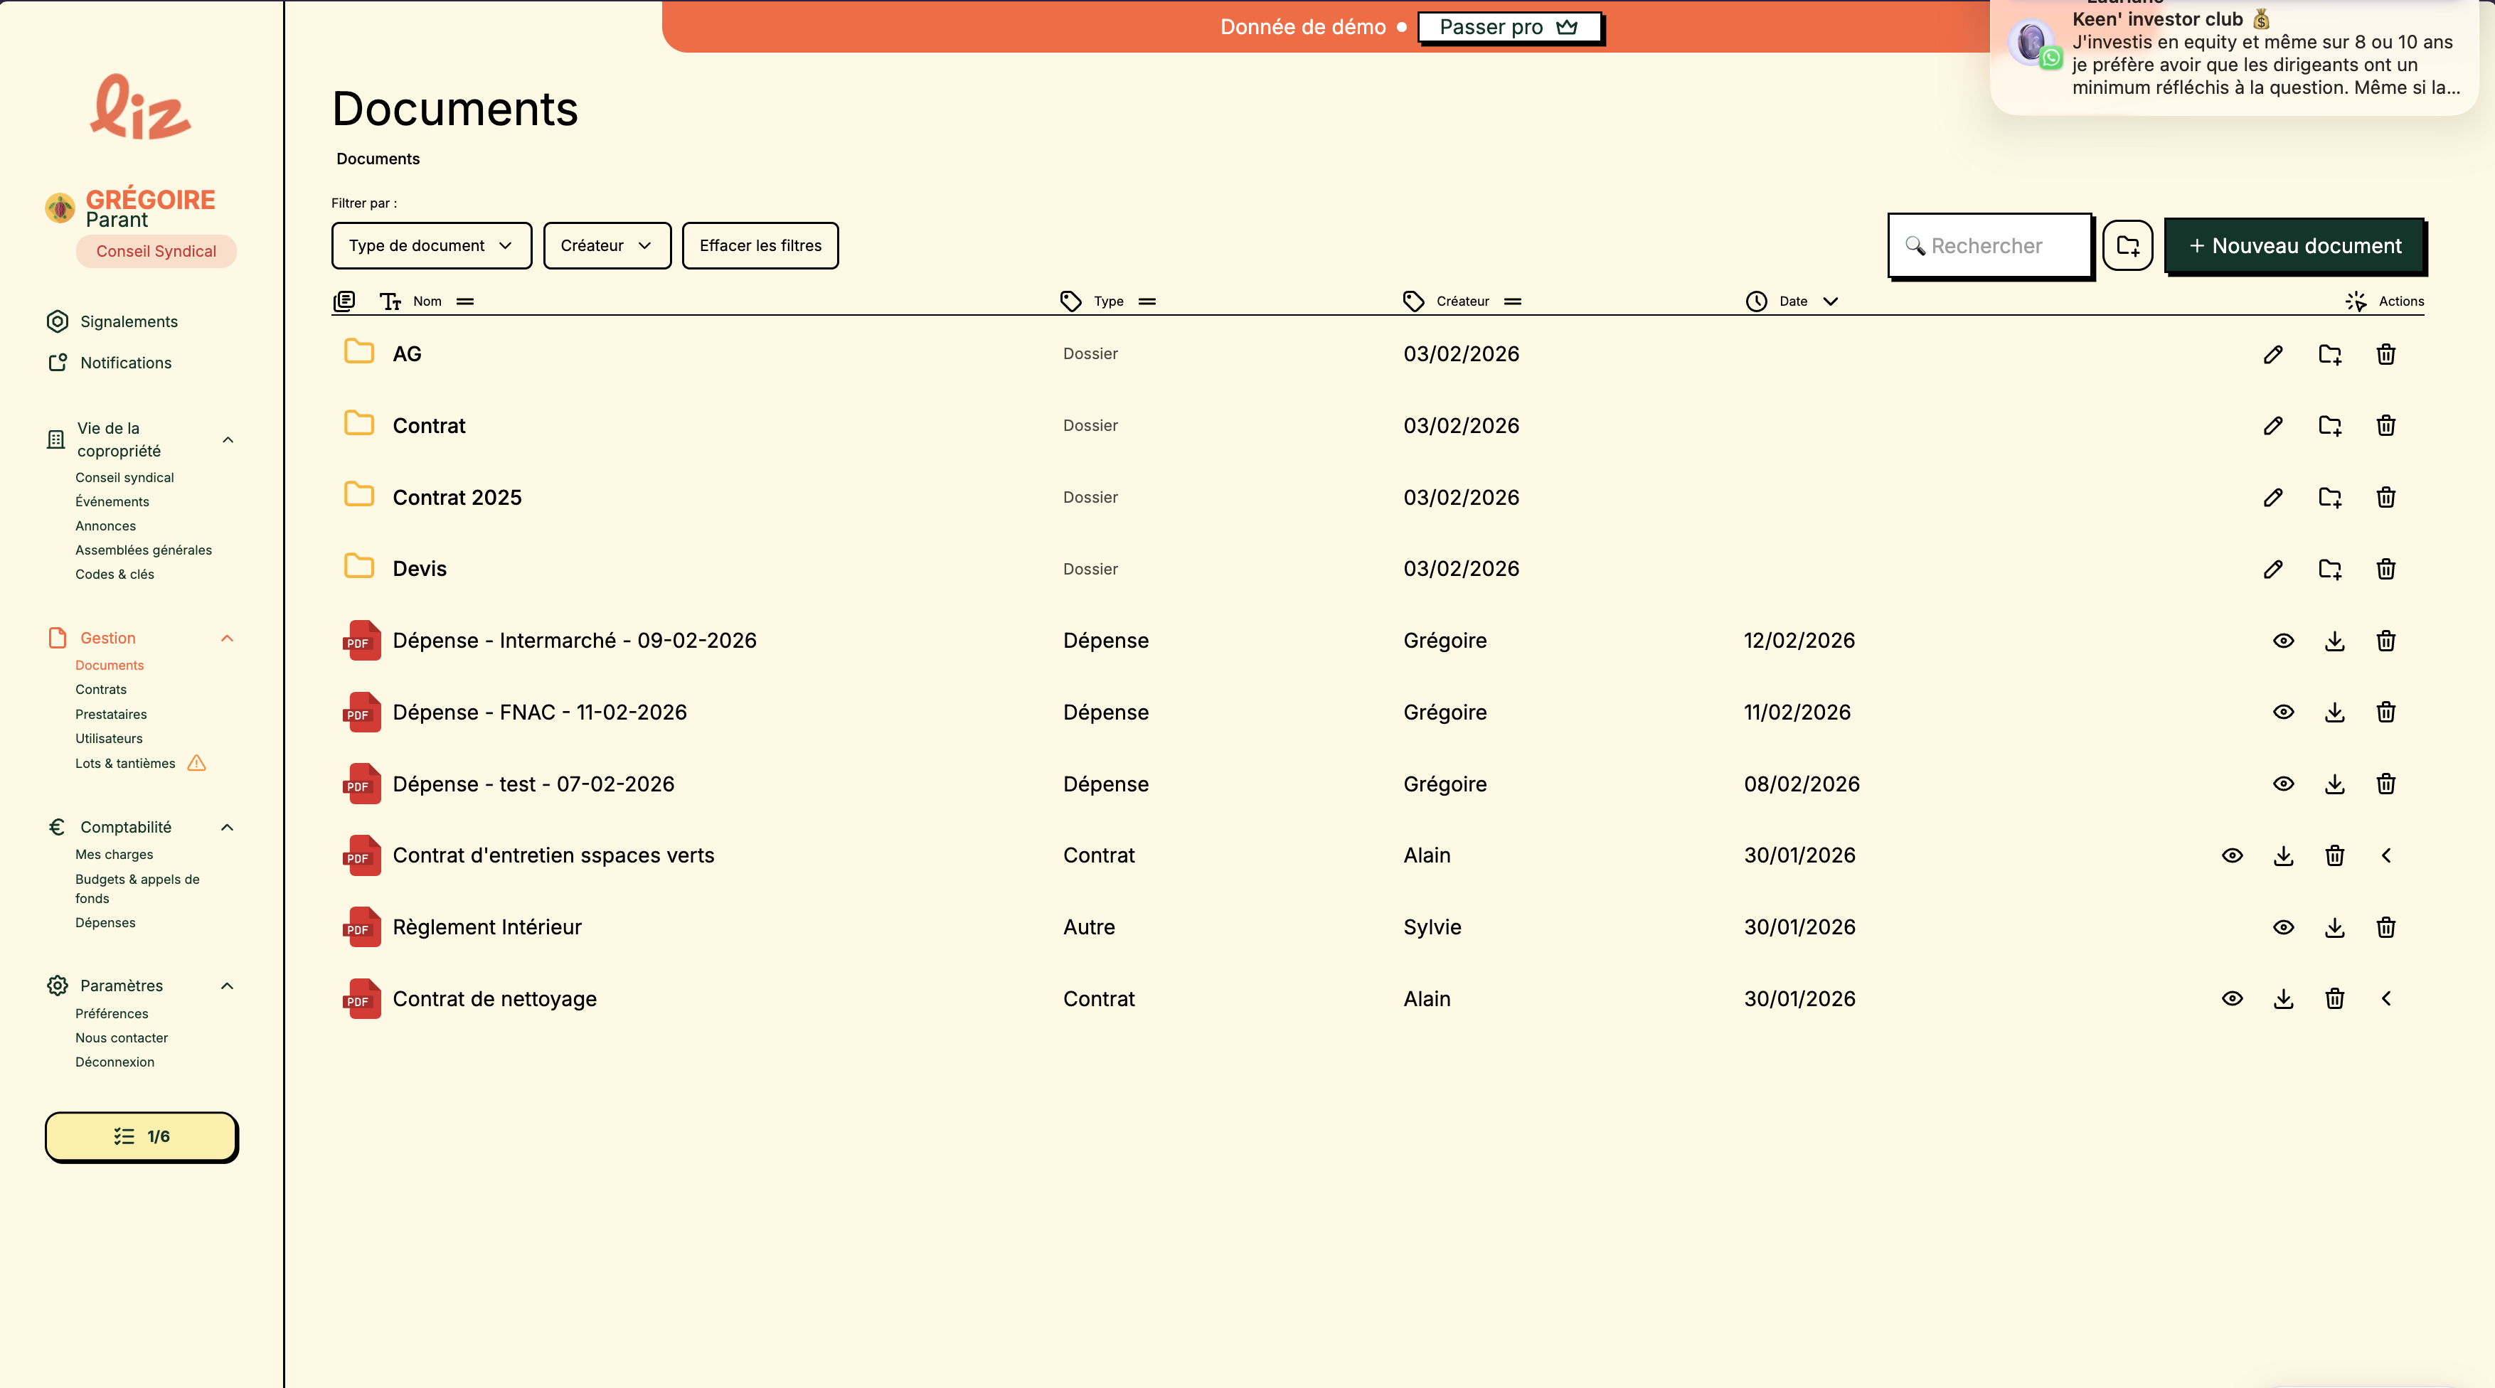Click Déconnexion link in sidebar
This screenshot has height=1388, width=2495.
[115, 1062]
